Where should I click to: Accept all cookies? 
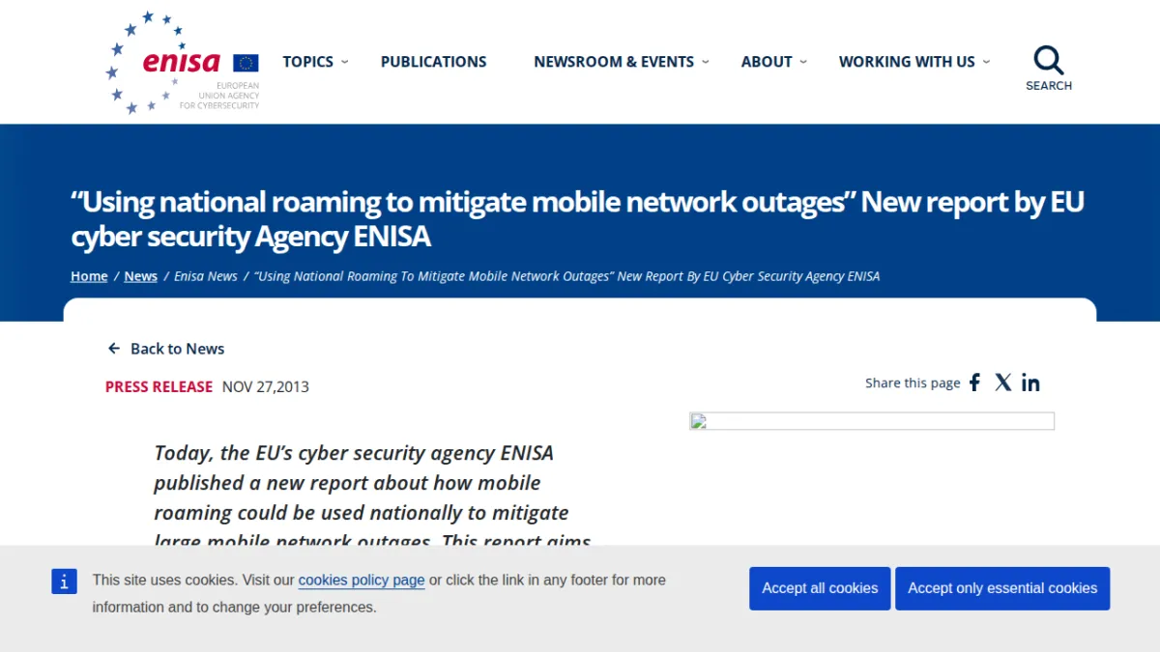click(820, 588)
